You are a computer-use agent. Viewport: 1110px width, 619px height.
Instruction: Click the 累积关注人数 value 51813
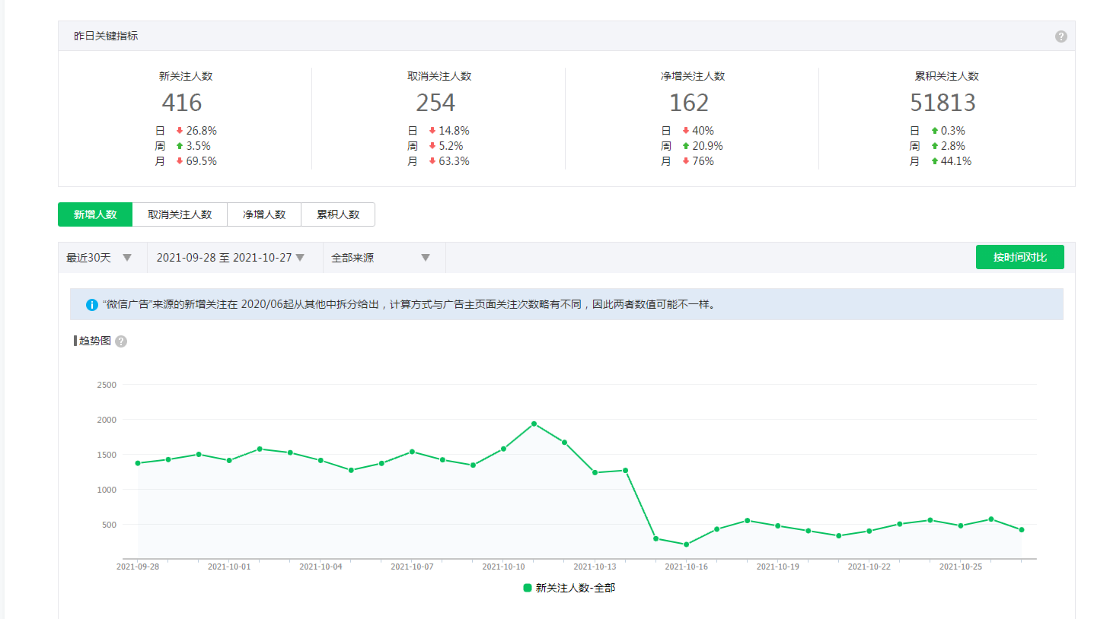(943, 103)
